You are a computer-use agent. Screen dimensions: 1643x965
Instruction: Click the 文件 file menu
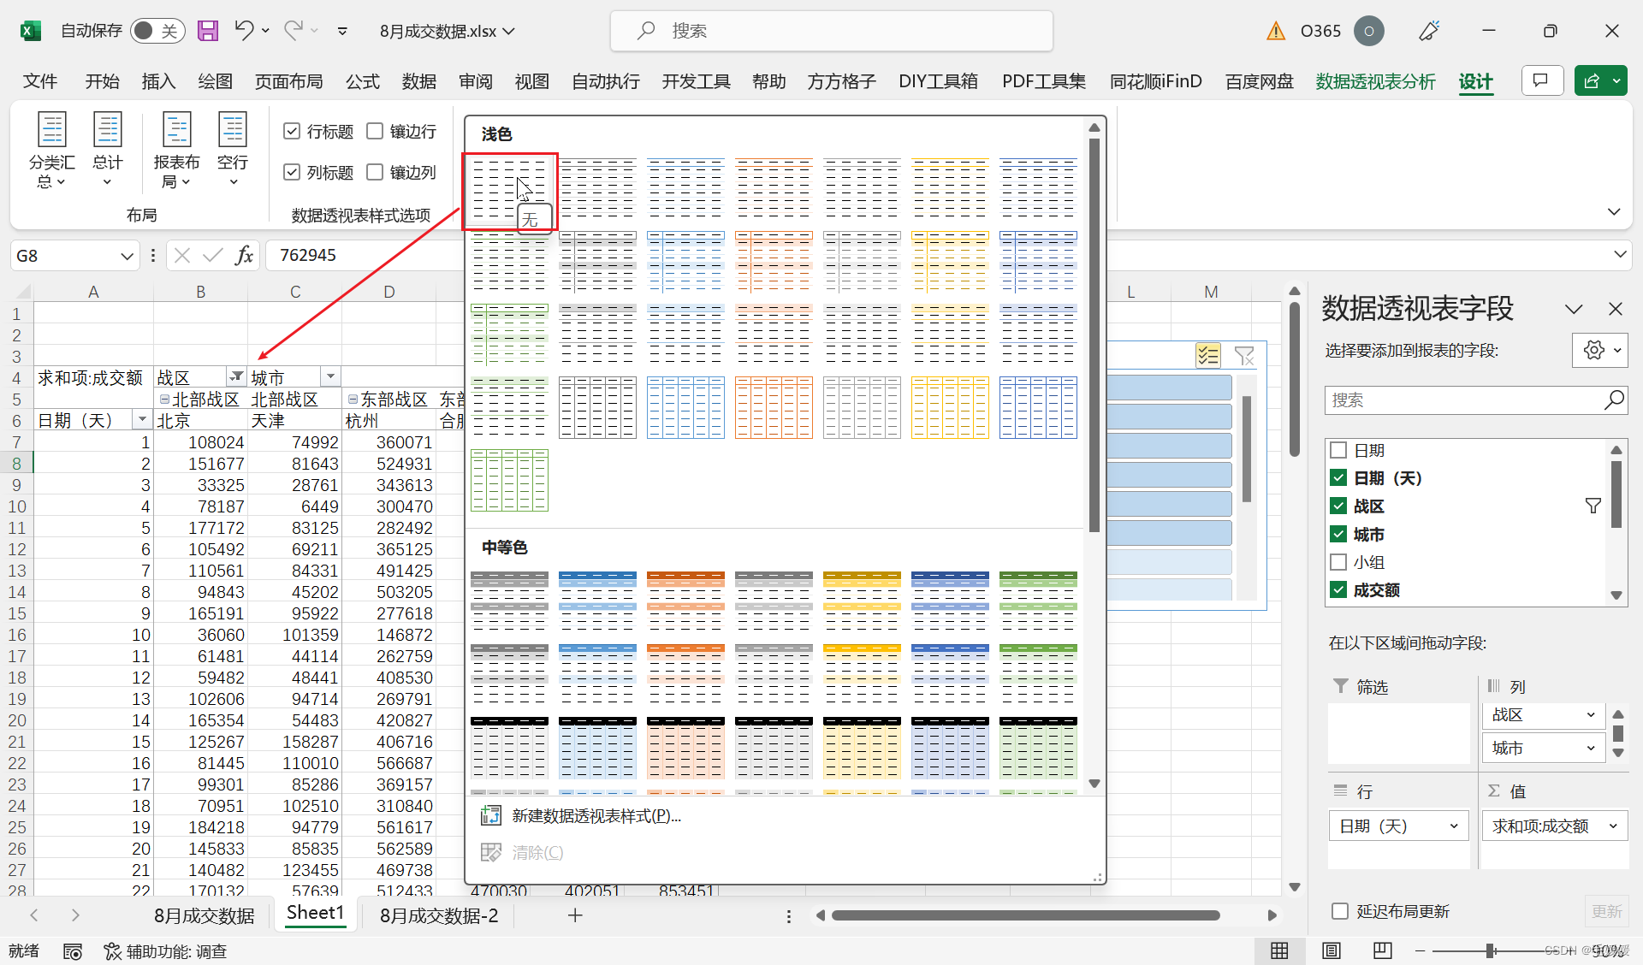[x=40, y=81]
